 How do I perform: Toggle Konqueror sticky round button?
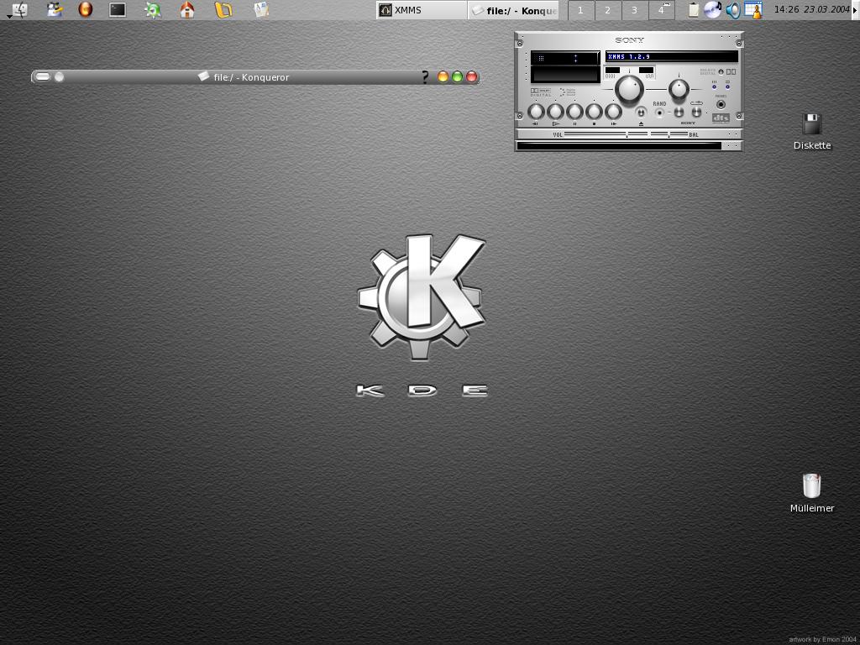(x=60, y=76)
